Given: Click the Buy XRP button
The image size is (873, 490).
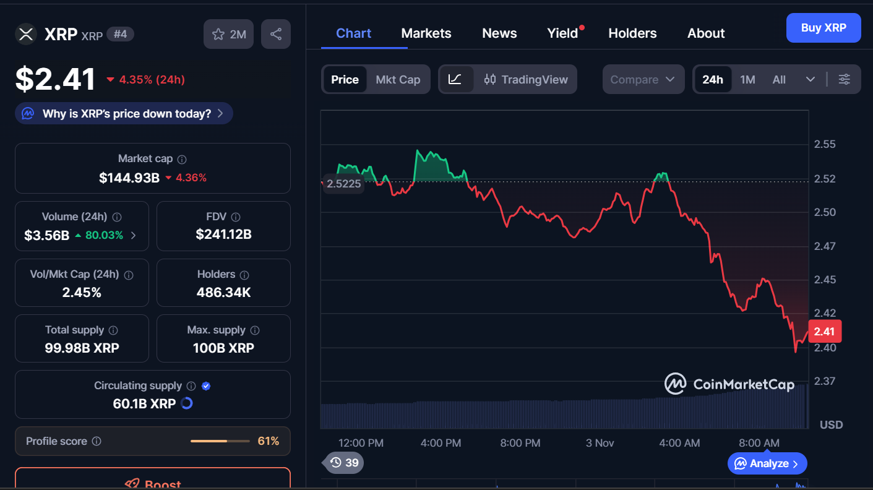Looking at the screenshot, I should point(824,28).
